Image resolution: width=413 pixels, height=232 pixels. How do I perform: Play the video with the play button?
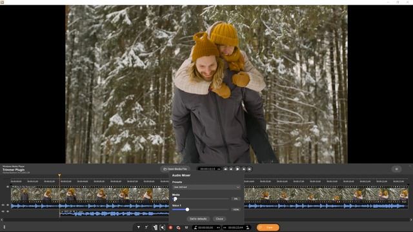[237, 169]
